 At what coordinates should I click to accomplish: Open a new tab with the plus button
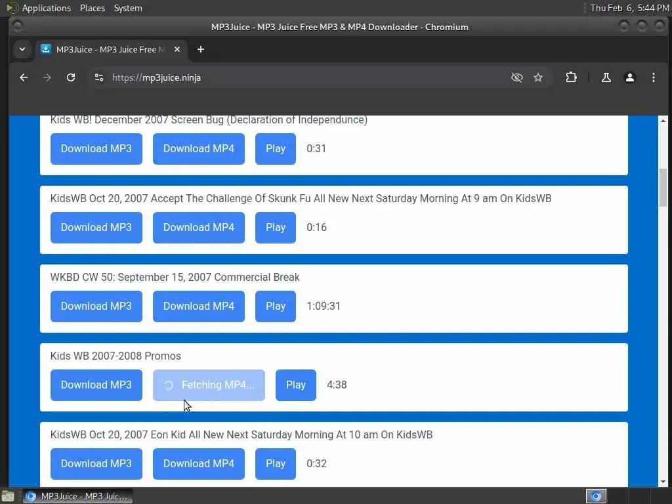tap(201, 49)
